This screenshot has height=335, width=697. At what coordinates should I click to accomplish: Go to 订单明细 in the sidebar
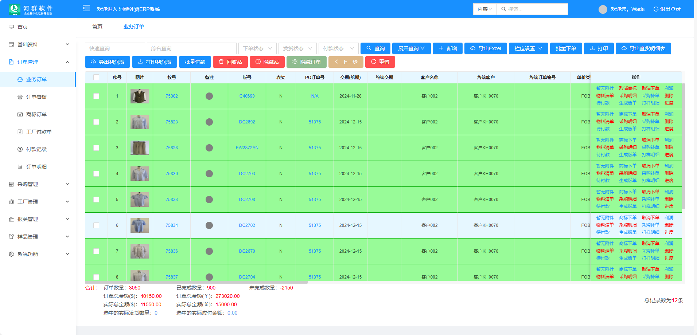point(36,167)
